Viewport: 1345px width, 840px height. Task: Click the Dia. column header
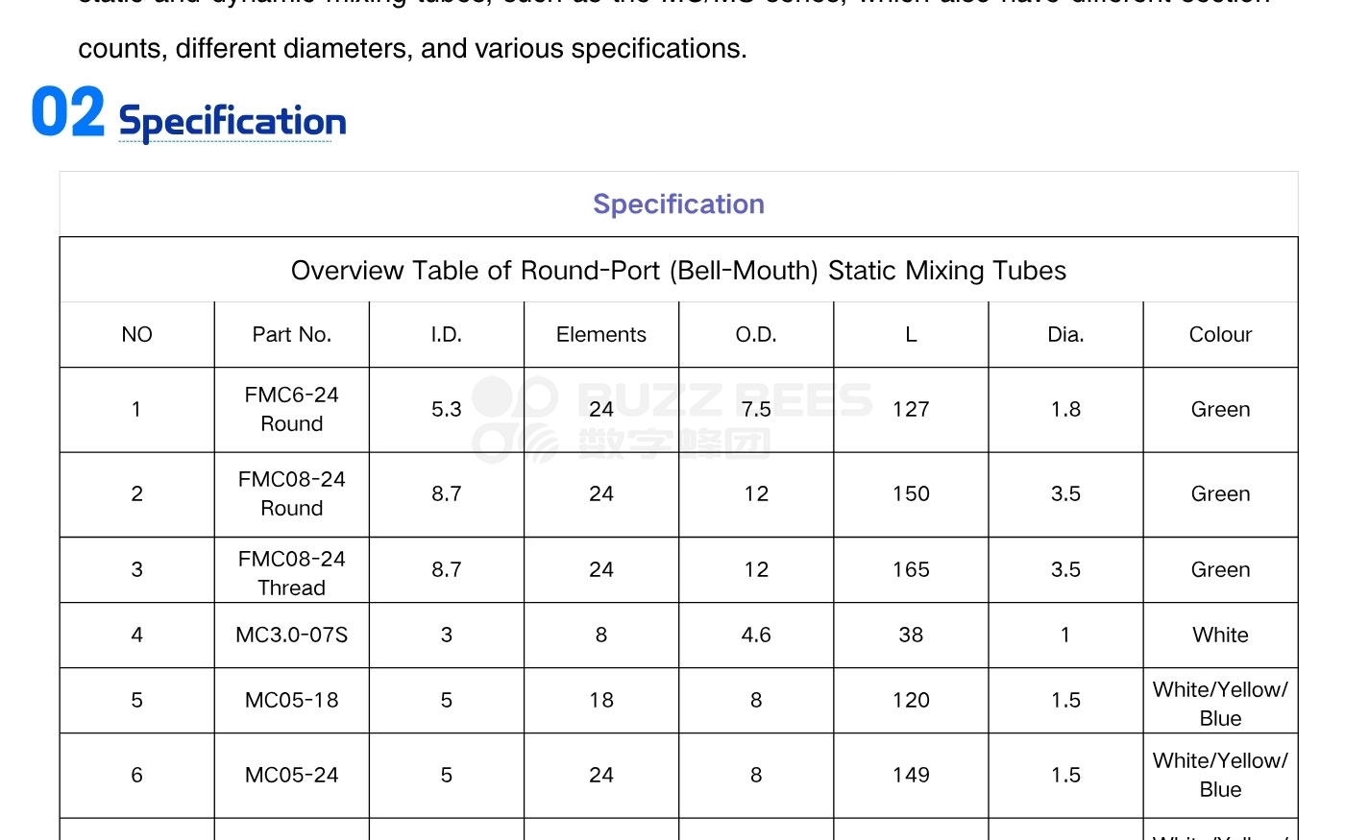pos(1065,335)
